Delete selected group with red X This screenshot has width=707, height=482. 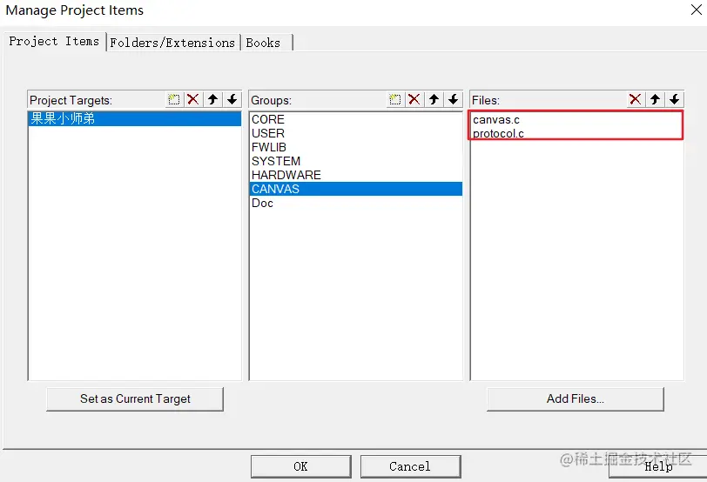414,99
